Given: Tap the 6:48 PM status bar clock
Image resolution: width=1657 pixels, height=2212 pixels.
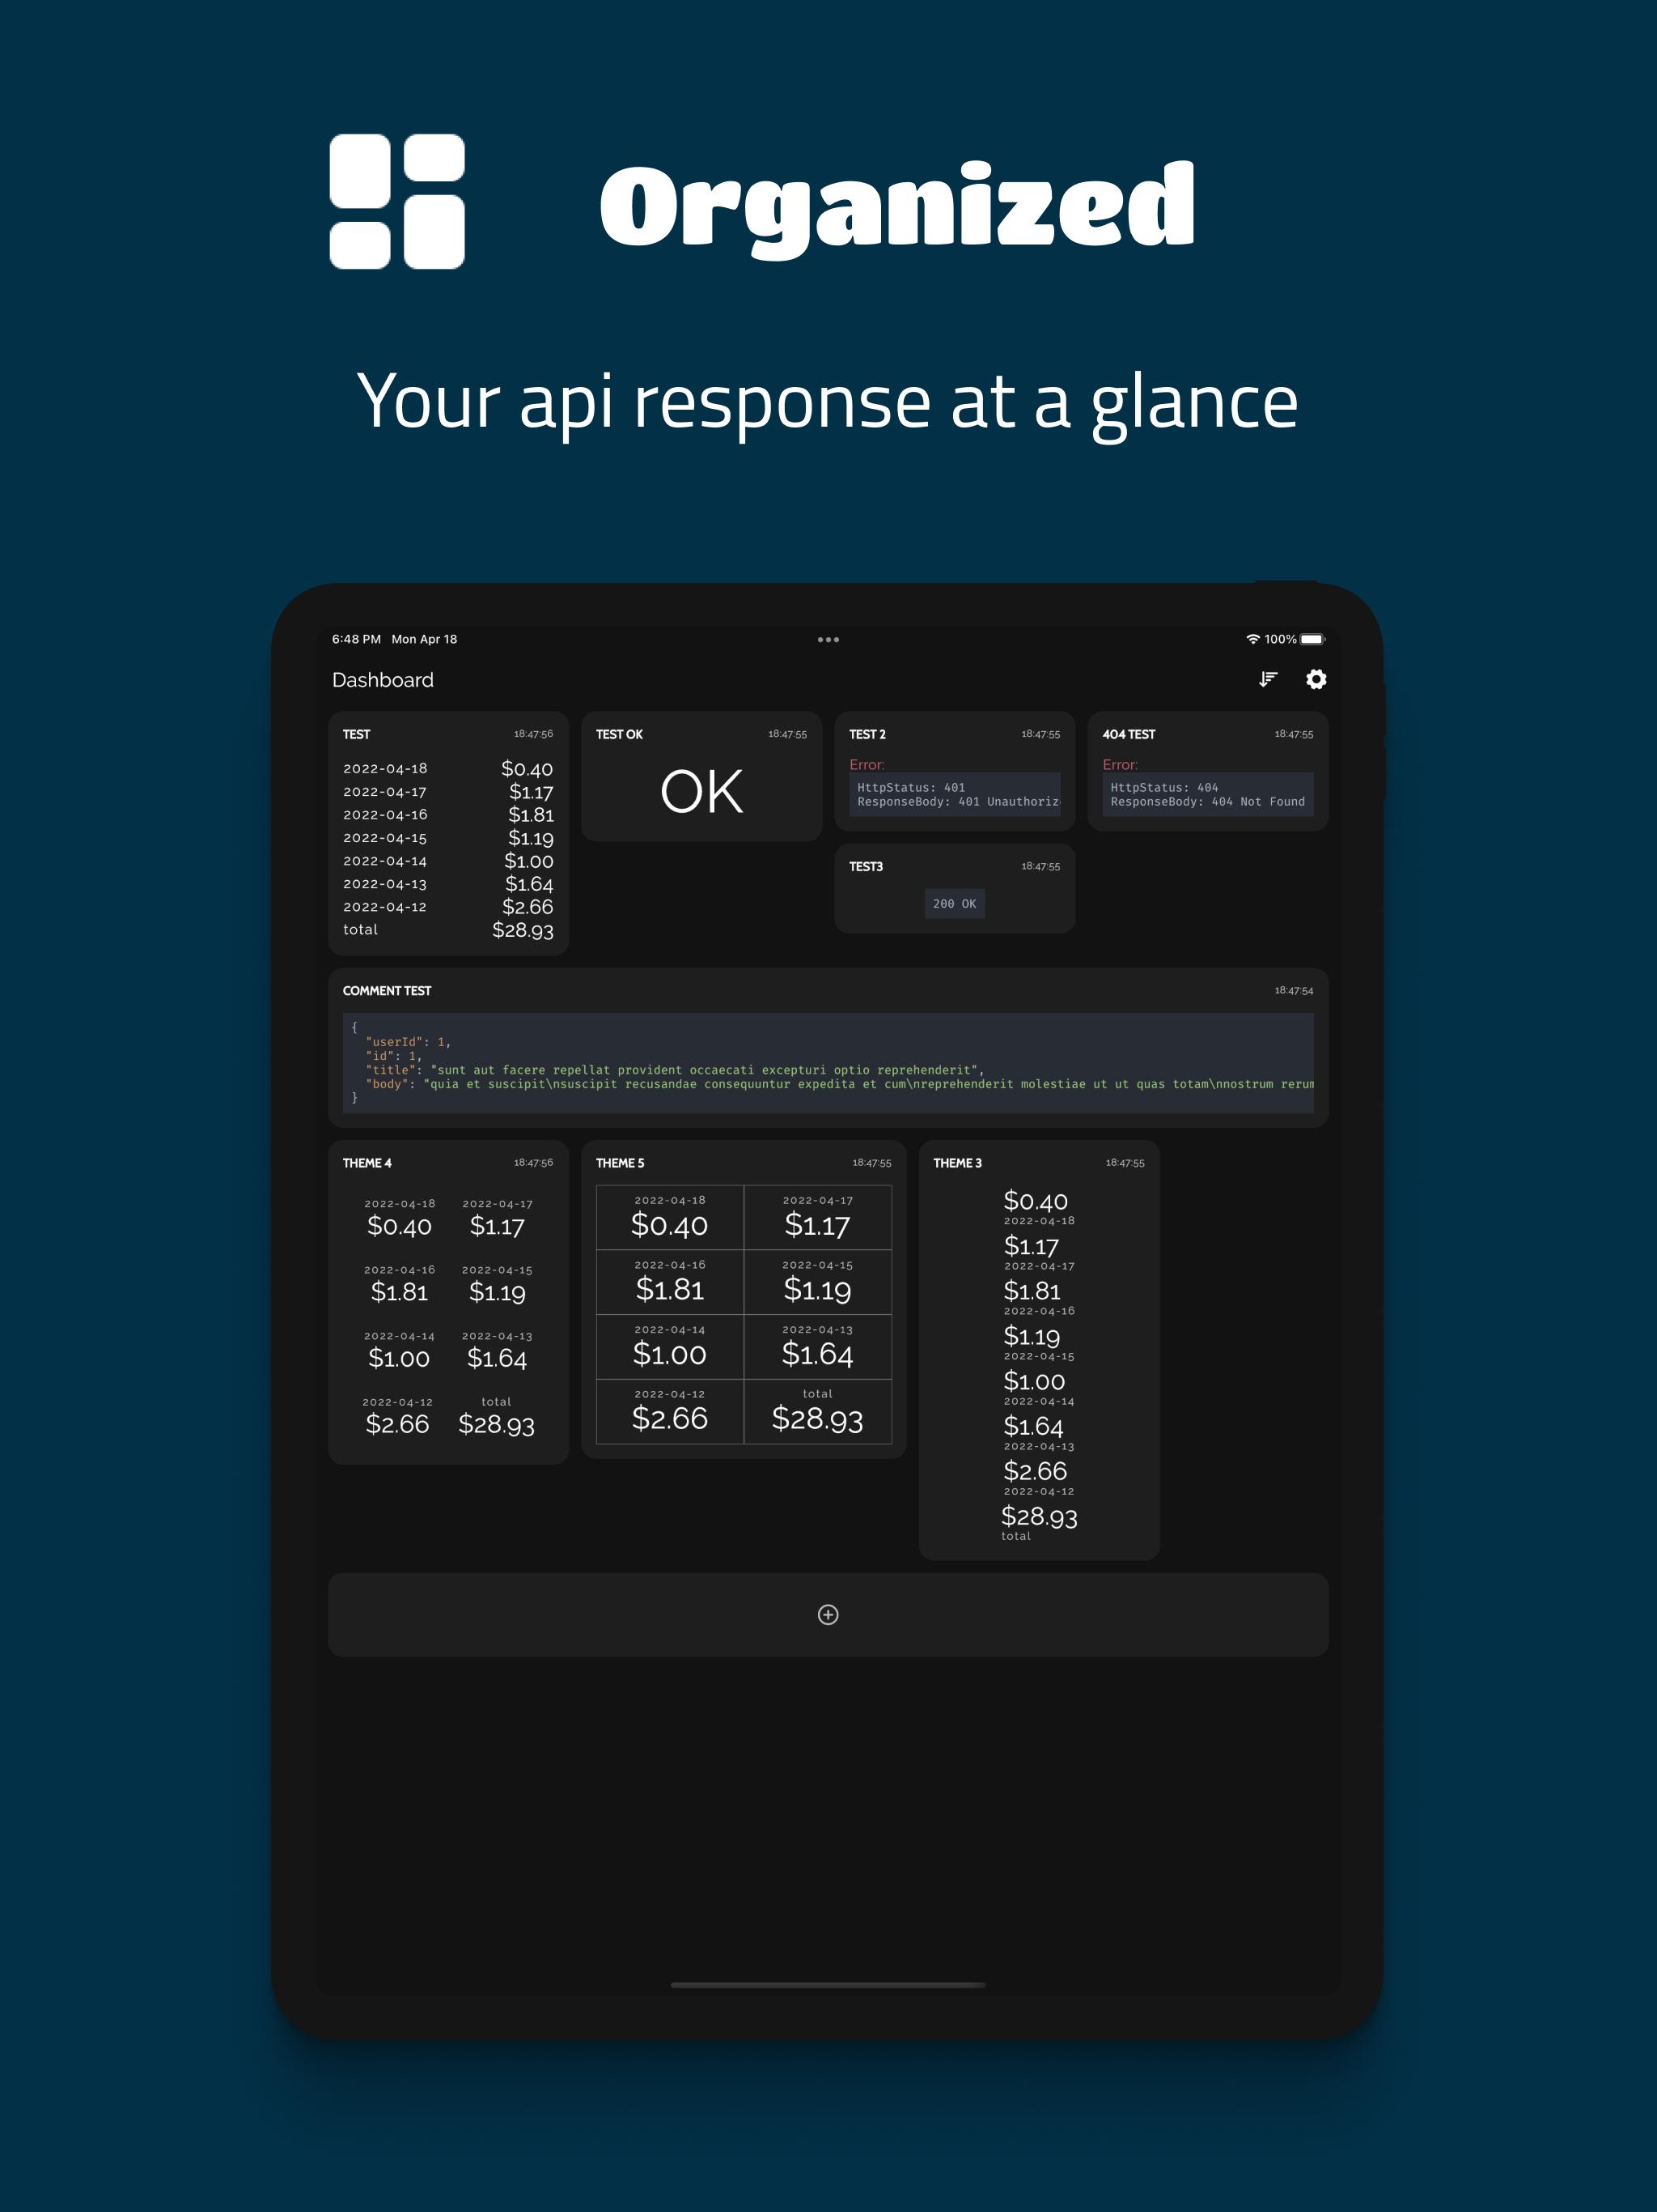Looking at the screenshot, I should (356, 639).
